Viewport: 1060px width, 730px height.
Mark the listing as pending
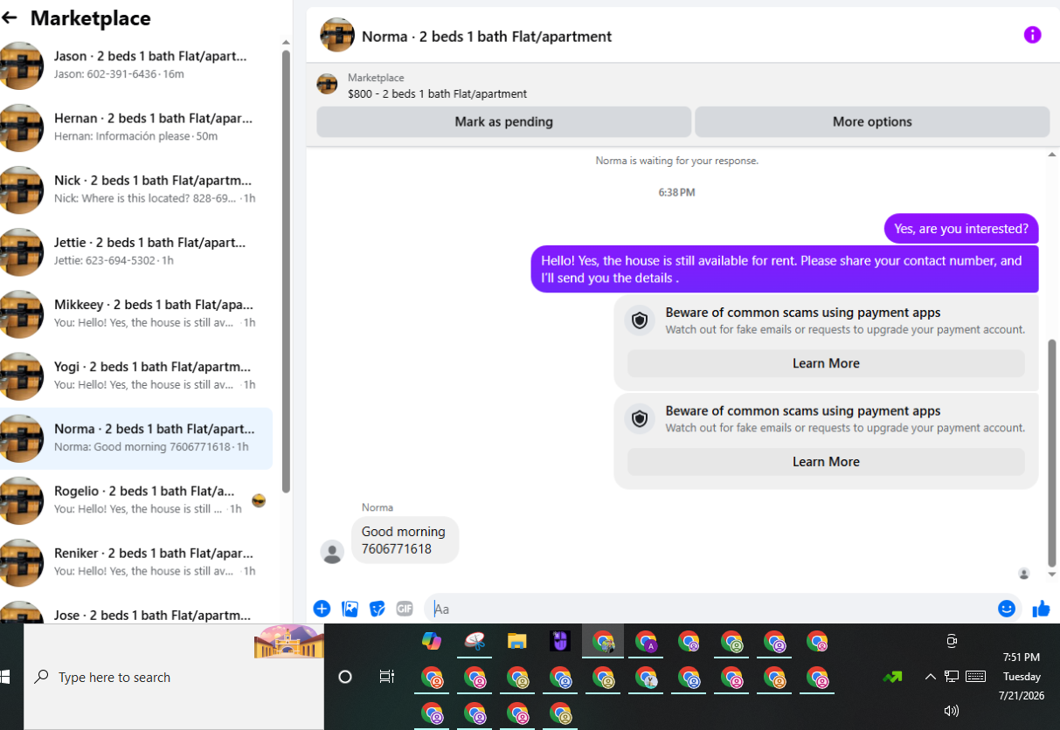503,121
